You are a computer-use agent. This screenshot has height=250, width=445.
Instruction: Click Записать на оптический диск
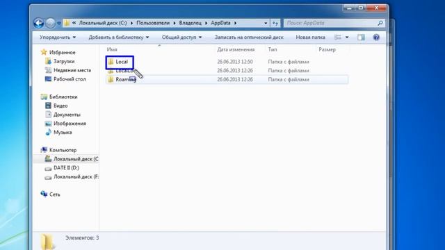[x=249, y=37]
